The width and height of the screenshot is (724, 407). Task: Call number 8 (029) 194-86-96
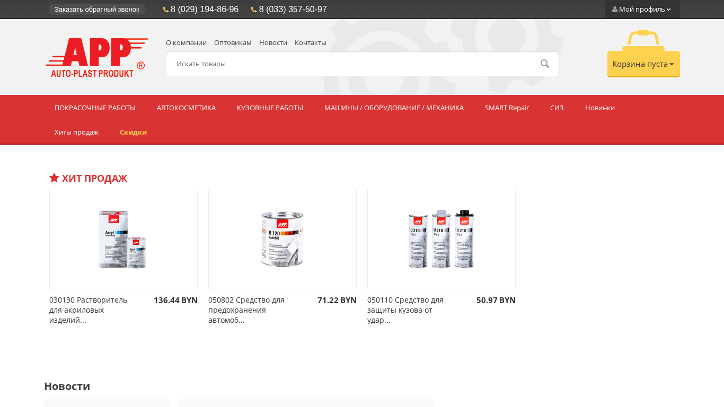tap(205, 10)
